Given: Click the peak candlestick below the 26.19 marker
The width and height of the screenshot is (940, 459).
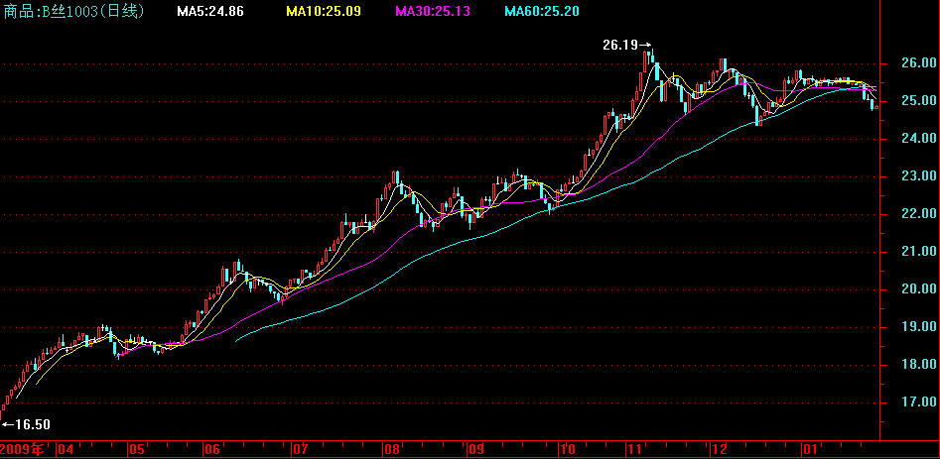Looking at the screenshot, I should point(650,61).
